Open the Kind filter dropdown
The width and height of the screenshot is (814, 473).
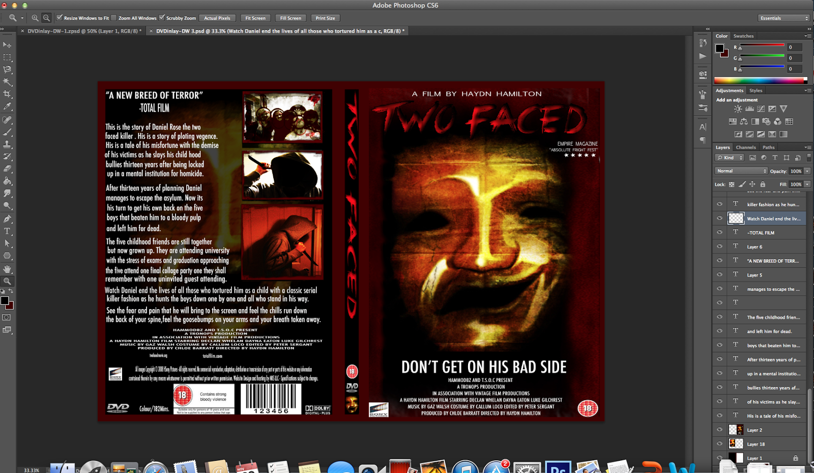tap(730, 157)
